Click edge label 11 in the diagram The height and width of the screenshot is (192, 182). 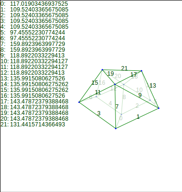[x=98, y=92]
